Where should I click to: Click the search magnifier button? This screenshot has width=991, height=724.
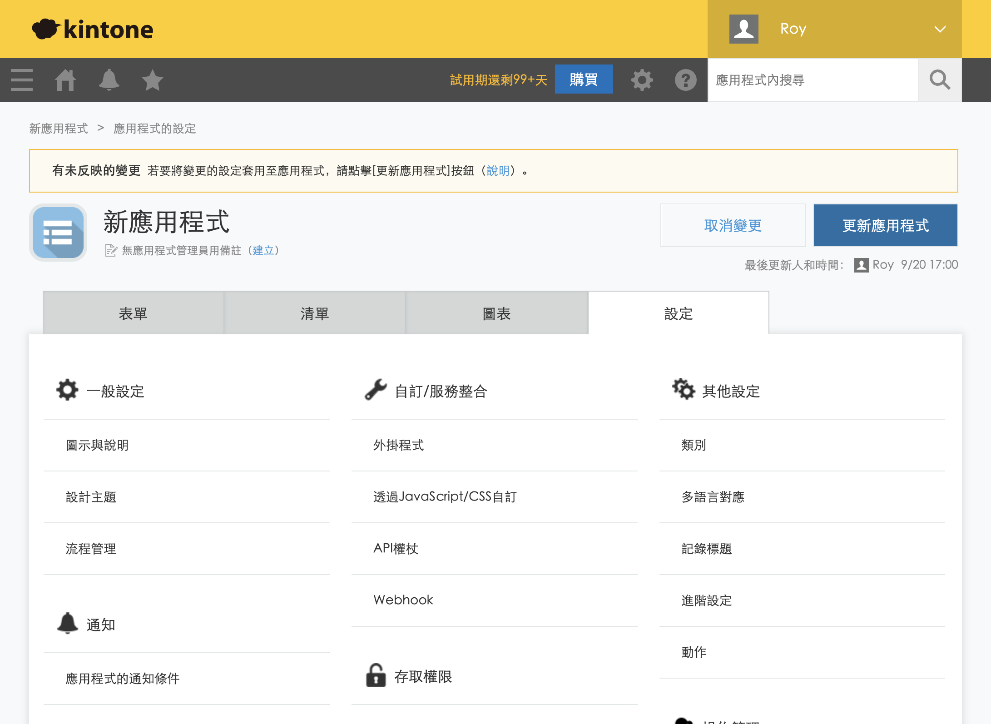point(940,80)
